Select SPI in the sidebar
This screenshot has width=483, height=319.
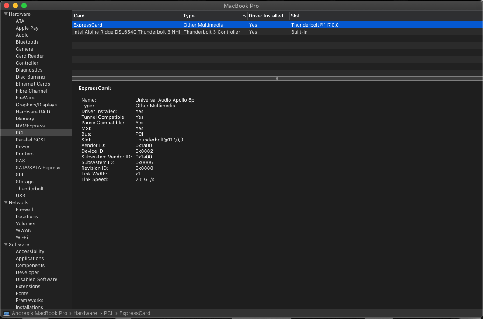(x=19, y=175)
